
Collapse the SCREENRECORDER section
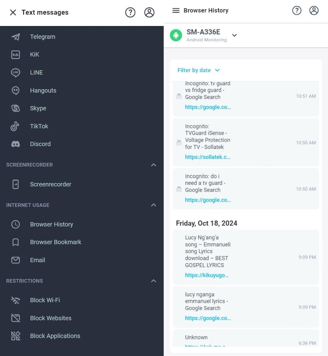153,165
